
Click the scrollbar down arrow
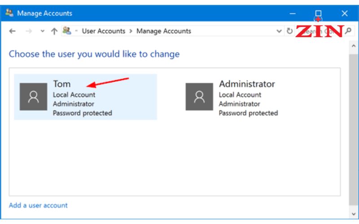click(x=354, y=214)
